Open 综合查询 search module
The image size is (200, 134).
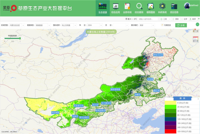point(139,8)
